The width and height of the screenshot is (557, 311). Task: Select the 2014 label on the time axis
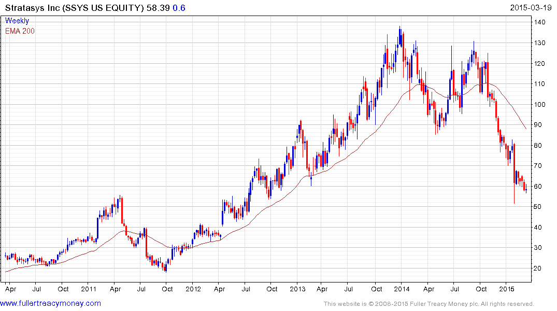[x=402, y=289]
